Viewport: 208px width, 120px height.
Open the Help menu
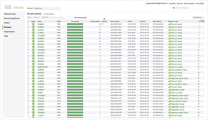point(13,36)
